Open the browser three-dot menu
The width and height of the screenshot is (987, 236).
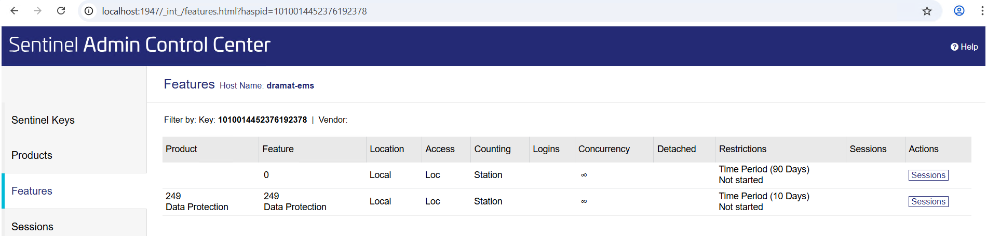coord(982,11)
